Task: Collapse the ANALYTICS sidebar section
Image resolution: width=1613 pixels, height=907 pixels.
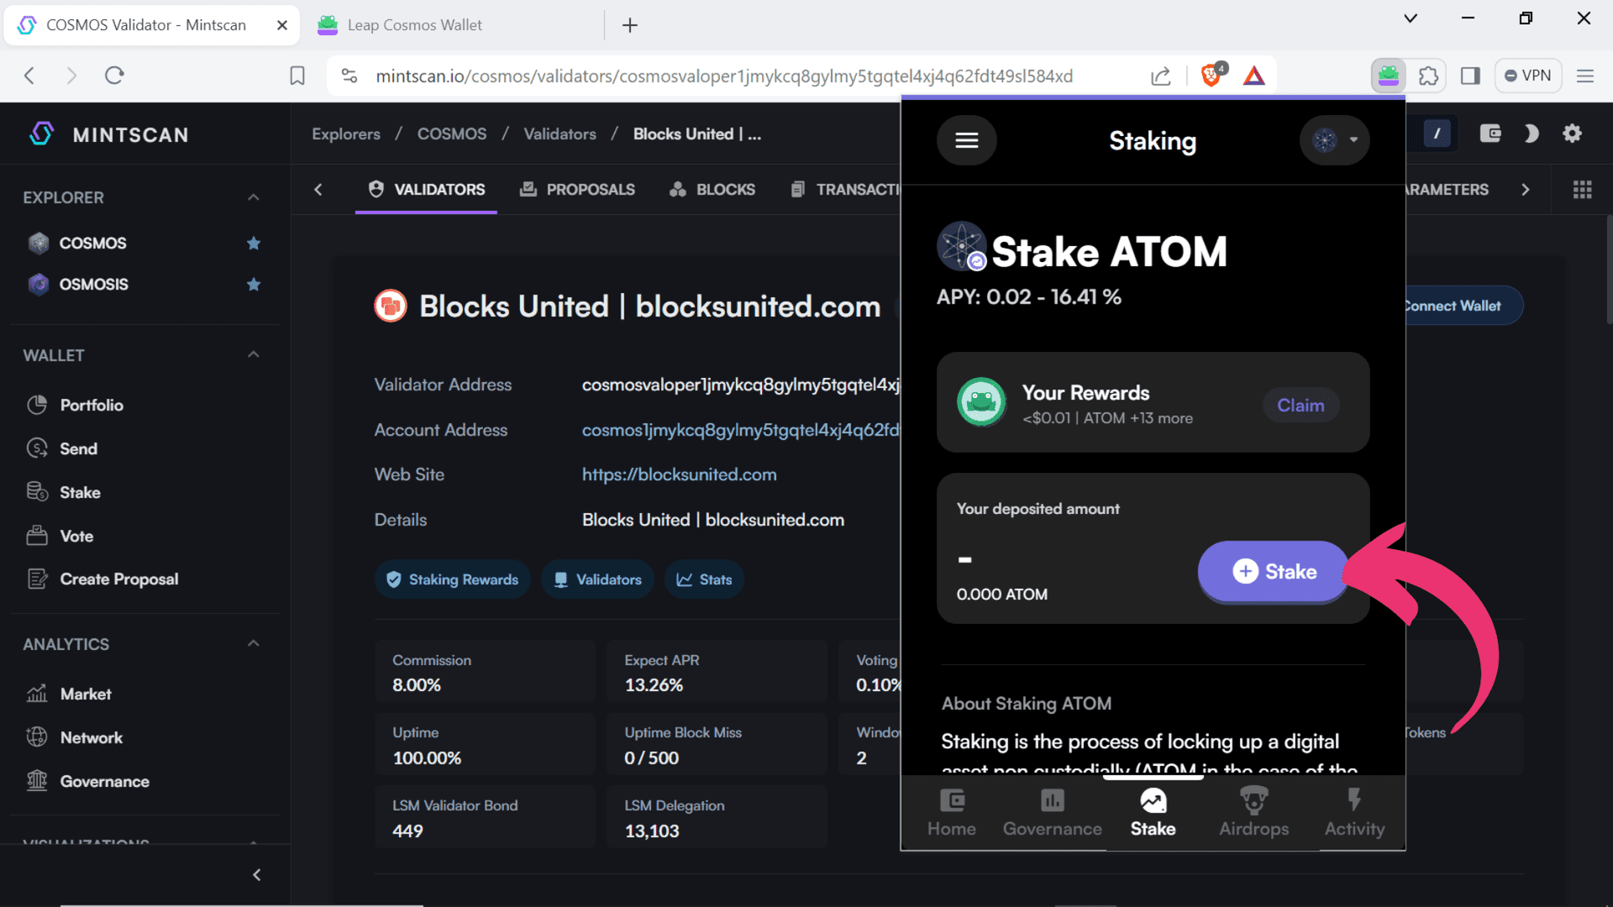Action: point(254,644)
